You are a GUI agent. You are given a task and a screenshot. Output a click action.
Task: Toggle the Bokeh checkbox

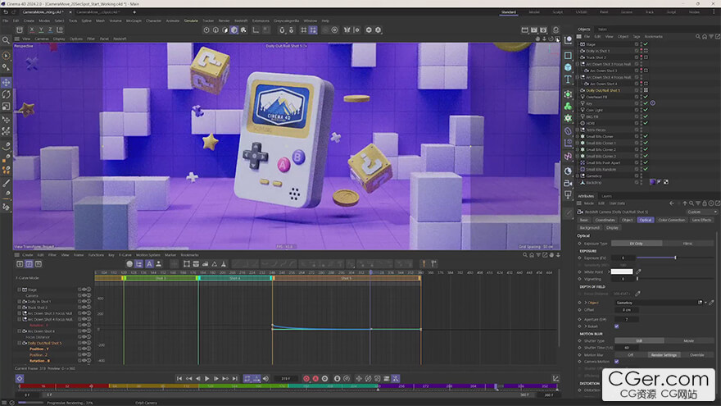click(x=617, y=326)
